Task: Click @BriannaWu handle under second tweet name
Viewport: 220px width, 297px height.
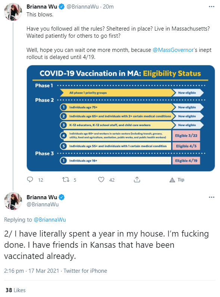Action: tap(43, 204)
